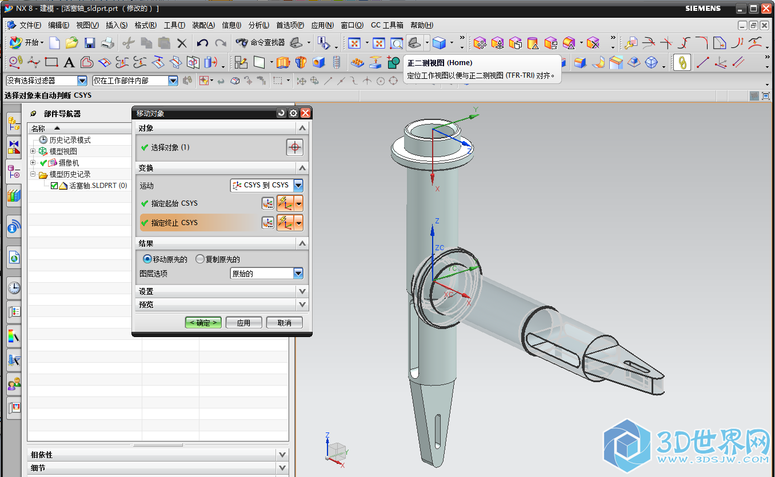Save the part with floppy icon
Viewport: 775px width, 477px height.
point(90,43)
